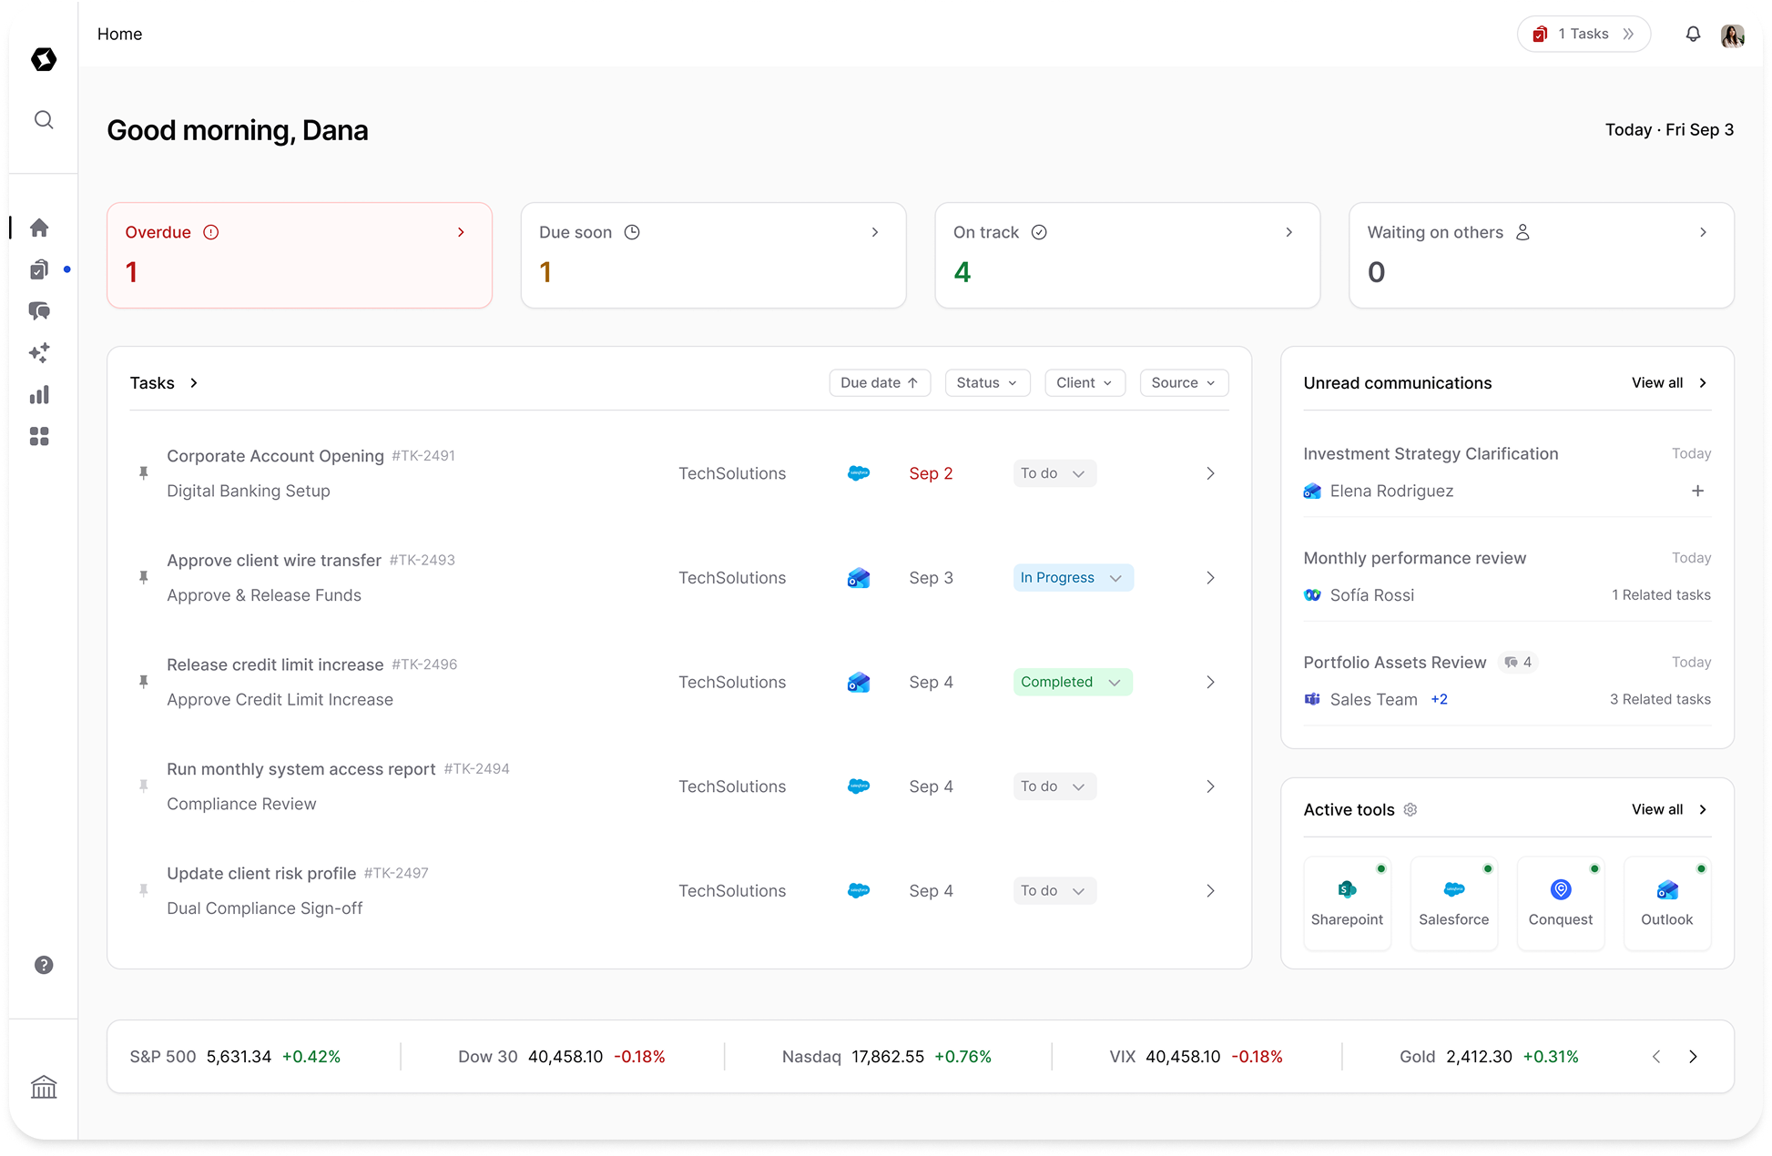The height and width of the screenshot is (1156, 1772).
Task: Open the Waiting on others card
Action: point(1541,255)
